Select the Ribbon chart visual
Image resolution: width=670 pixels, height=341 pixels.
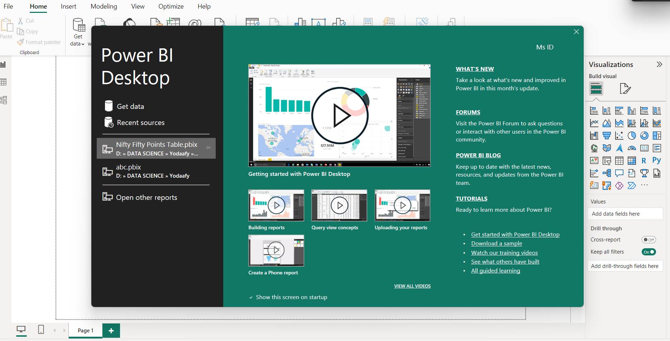click(657, 123)
